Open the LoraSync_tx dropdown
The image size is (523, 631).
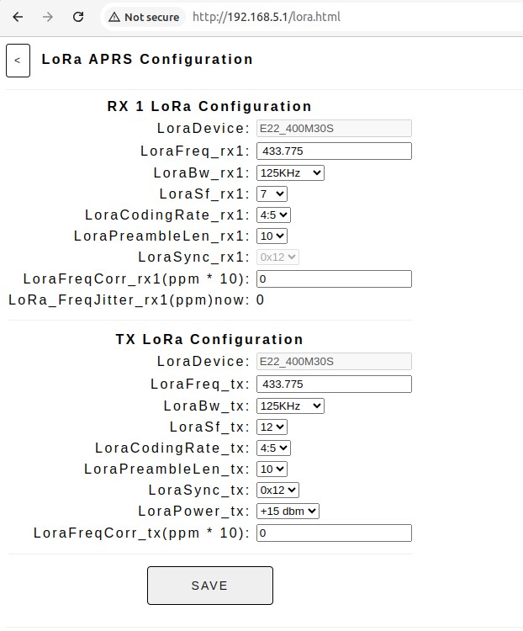[277, 490]
